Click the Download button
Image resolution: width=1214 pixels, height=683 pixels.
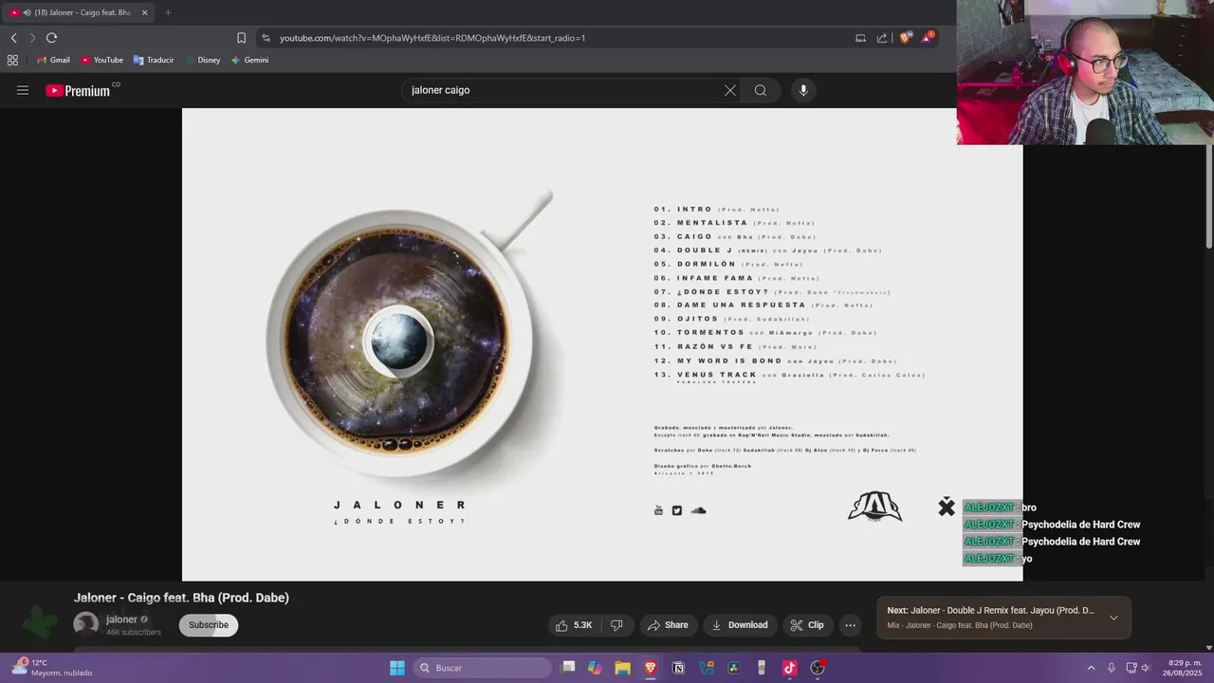click(x=740, y=625)
